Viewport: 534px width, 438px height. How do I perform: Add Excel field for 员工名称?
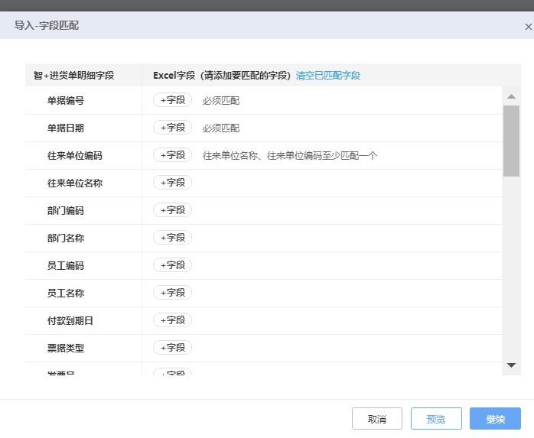pyautogui.click(x=172, y=293)
